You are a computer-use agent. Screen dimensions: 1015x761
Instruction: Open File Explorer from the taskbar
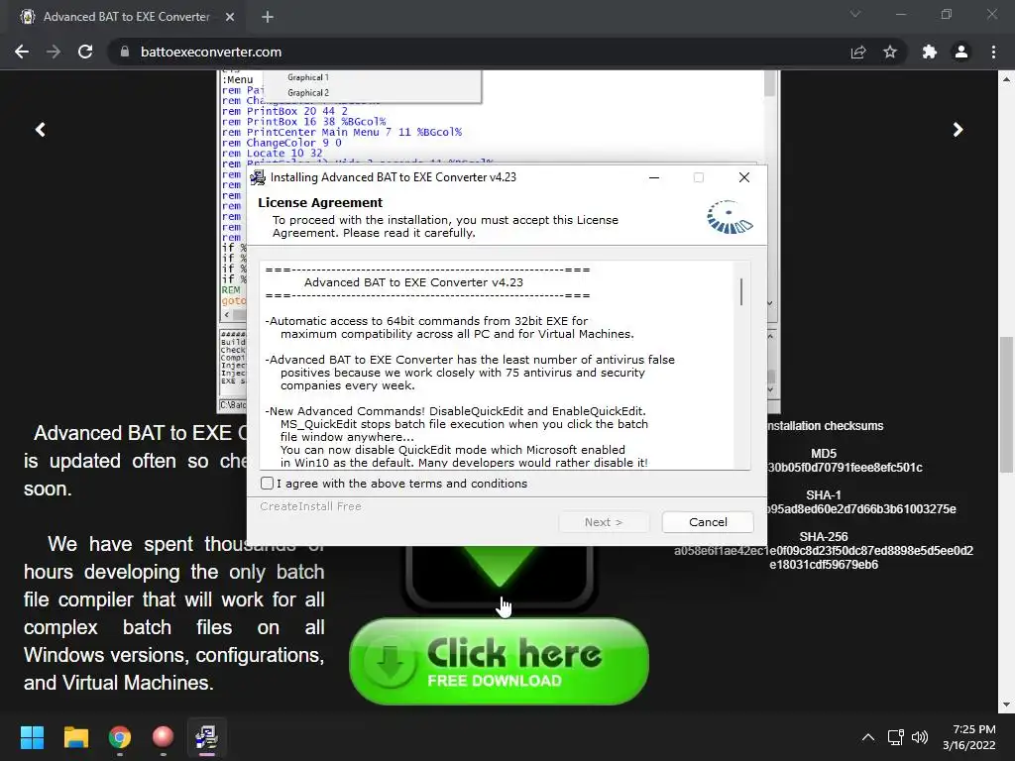(75, 737)
